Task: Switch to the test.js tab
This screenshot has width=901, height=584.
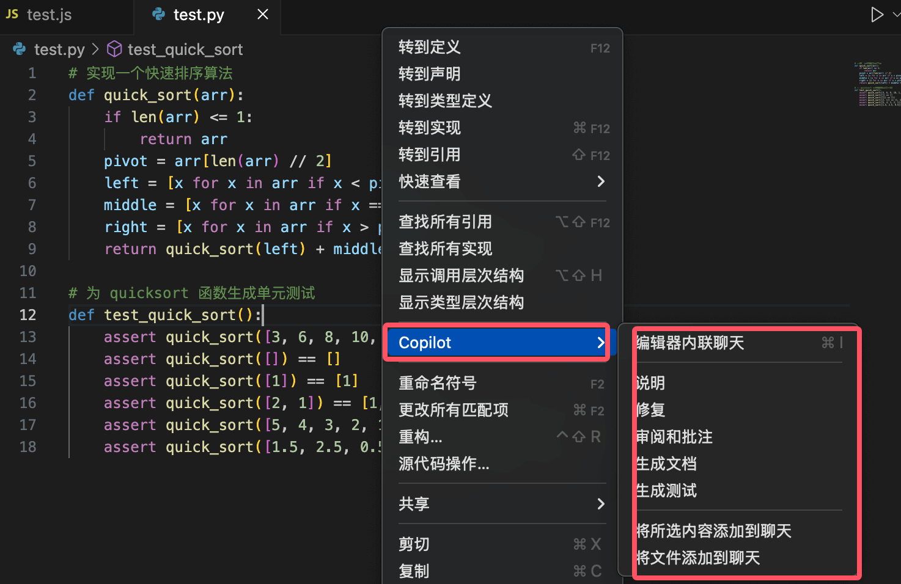Action: (49, 13)
